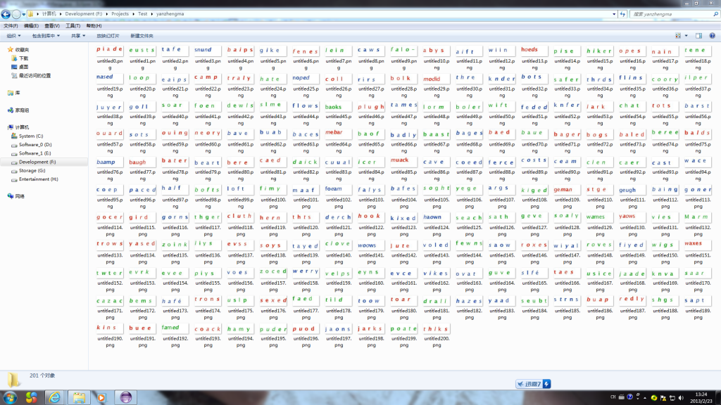
Task: Open media player taskbar icon
Action: [101, 397]
